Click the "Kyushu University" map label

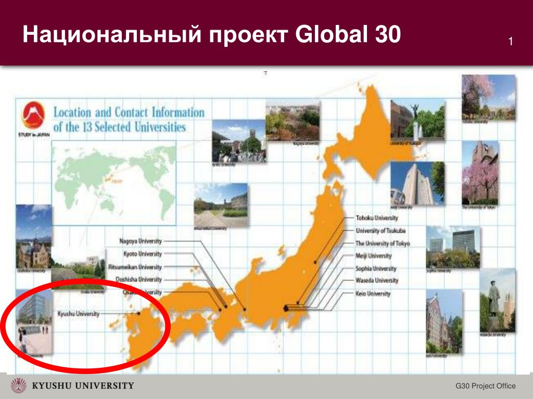79,314
